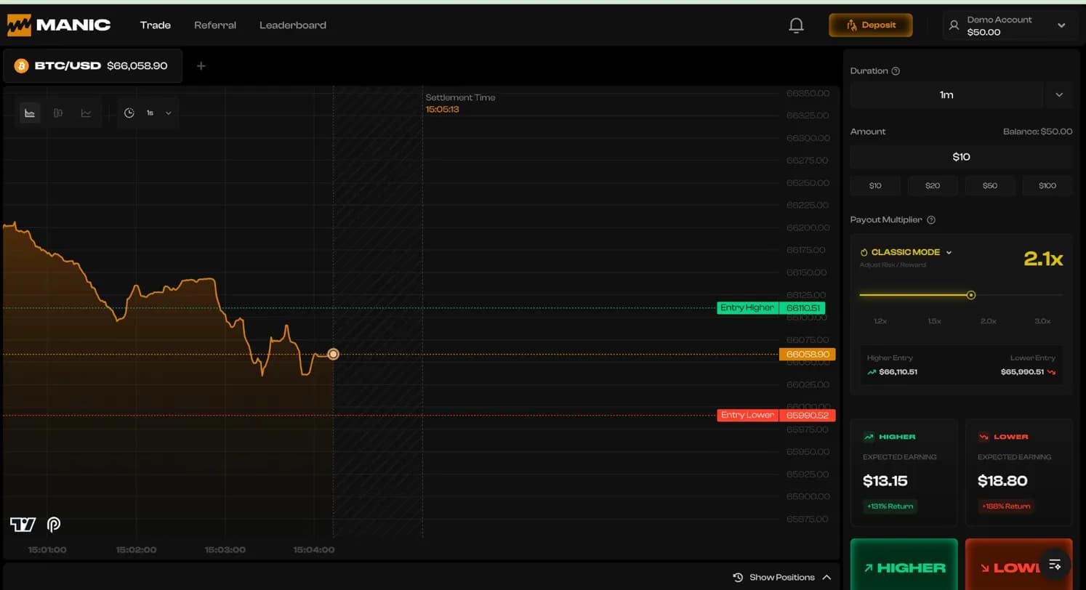
Task: Open the Payout Multiplier help icon
Action: (x=931, y=220)
